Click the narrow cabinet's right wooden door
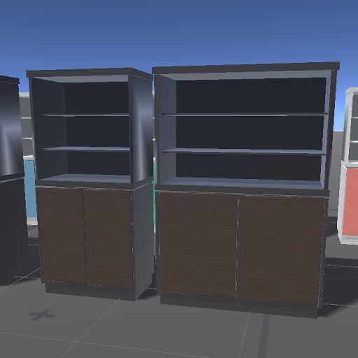 point(108,238)
